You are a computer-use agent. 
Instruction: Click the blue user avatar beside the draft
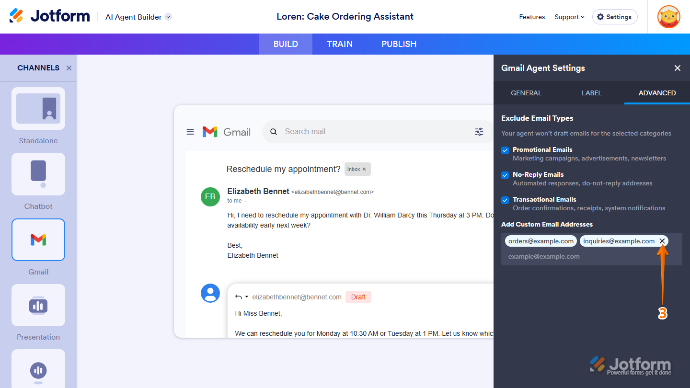pyautogui.click(x=210, y=293)
